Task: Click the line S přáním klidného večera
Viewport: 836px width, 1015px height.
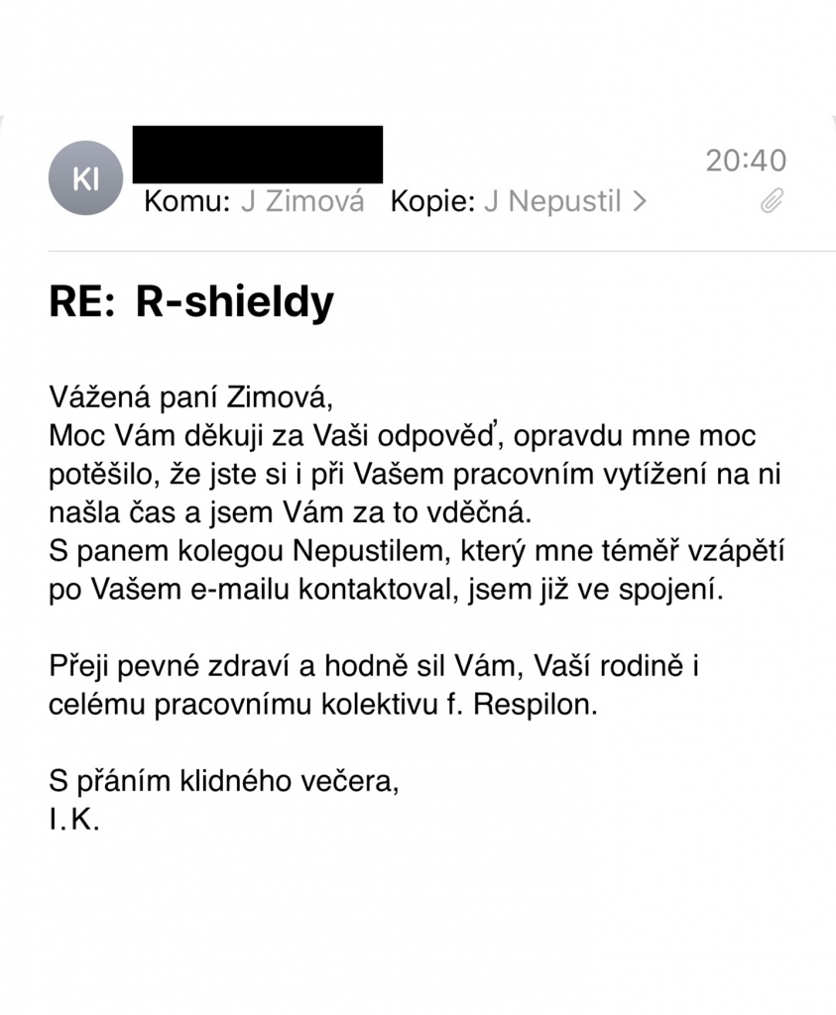Action: point(224,782)
